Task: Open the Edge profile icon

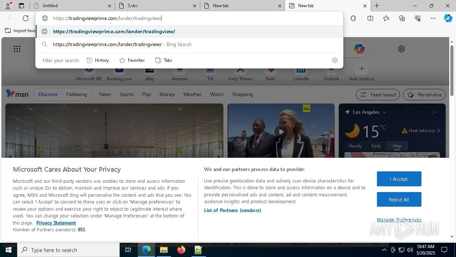Action: [x=7, y=5]
